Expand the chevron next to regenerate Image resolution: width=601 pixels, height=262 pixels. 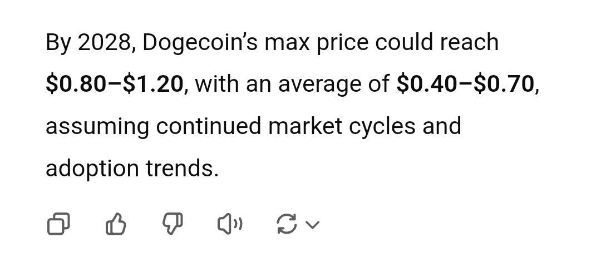pos(313,225)
